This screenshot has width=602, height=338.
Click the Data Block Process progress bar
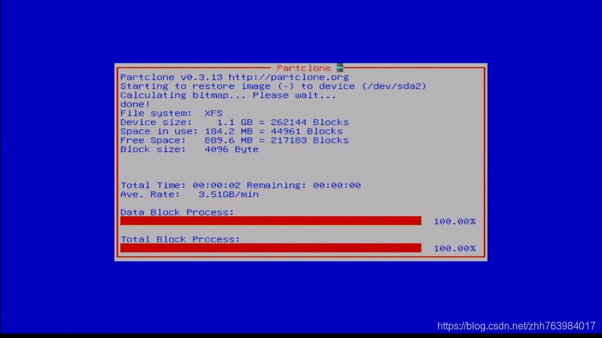point(271,221)
